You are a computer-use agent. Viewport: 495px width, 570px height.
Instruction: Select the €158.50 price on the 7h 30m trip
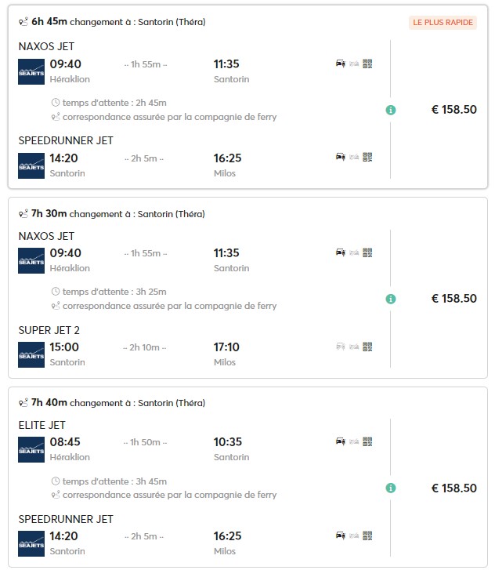453,299
